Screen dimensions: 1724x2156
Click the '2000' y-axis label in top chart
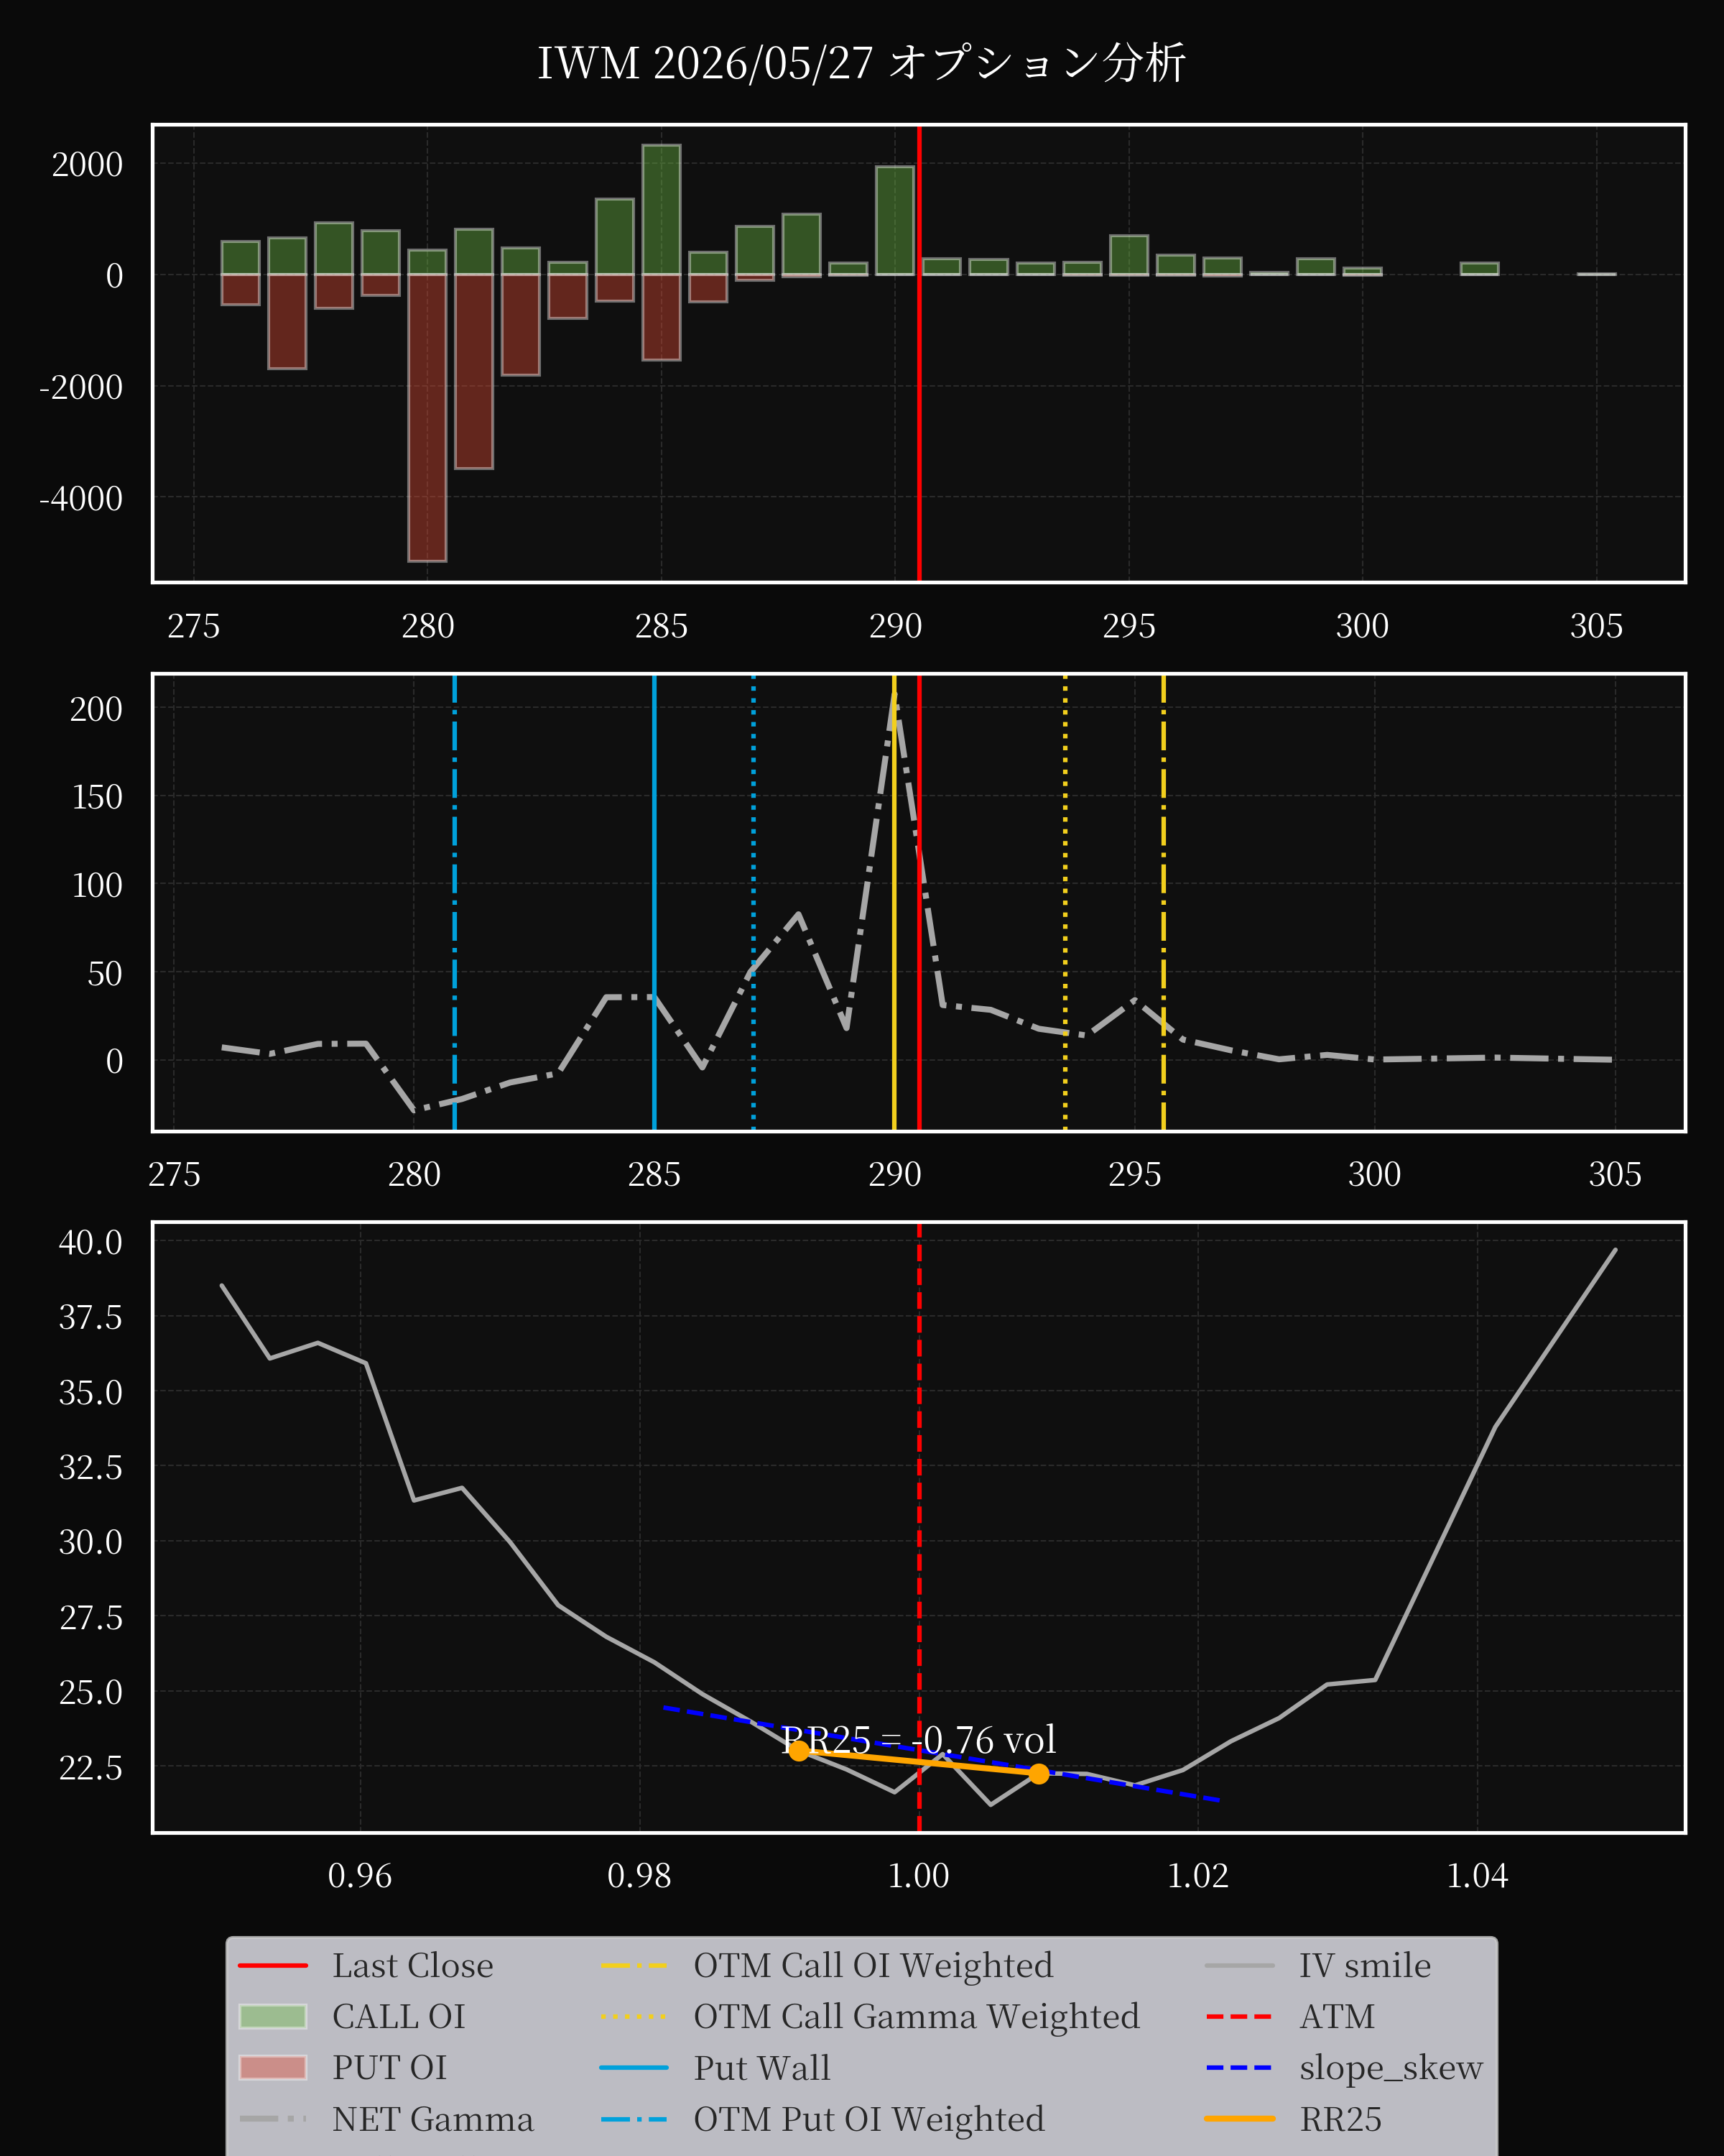(x=88, y=164)
